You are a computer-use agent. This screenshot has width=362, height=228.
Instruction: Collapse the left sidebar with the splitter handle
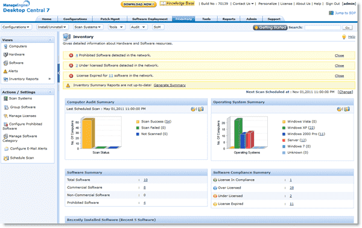[x=59, y=73]
